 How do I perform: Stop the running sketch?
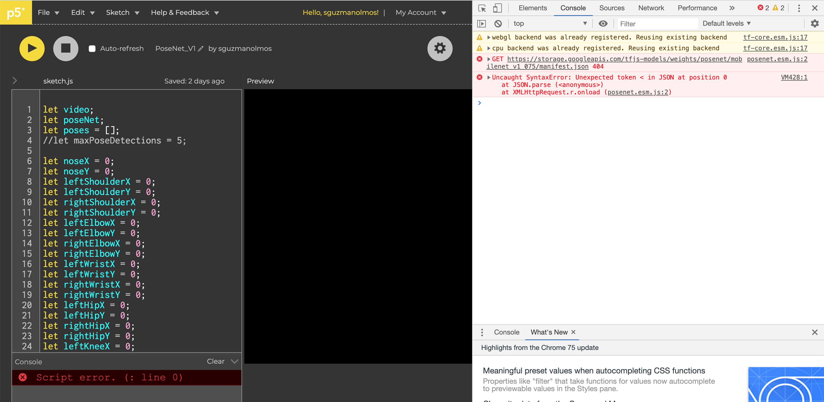[66, 49]
